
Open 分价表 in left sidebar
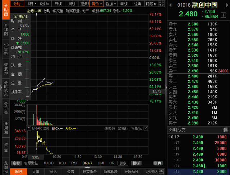tap(6, 108)
